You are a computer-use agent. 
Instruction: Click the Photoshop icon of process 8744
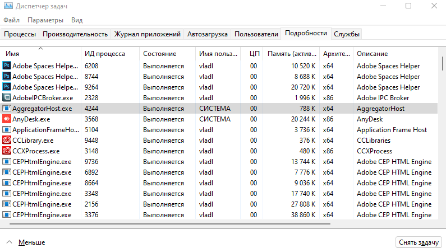point(7,77)
